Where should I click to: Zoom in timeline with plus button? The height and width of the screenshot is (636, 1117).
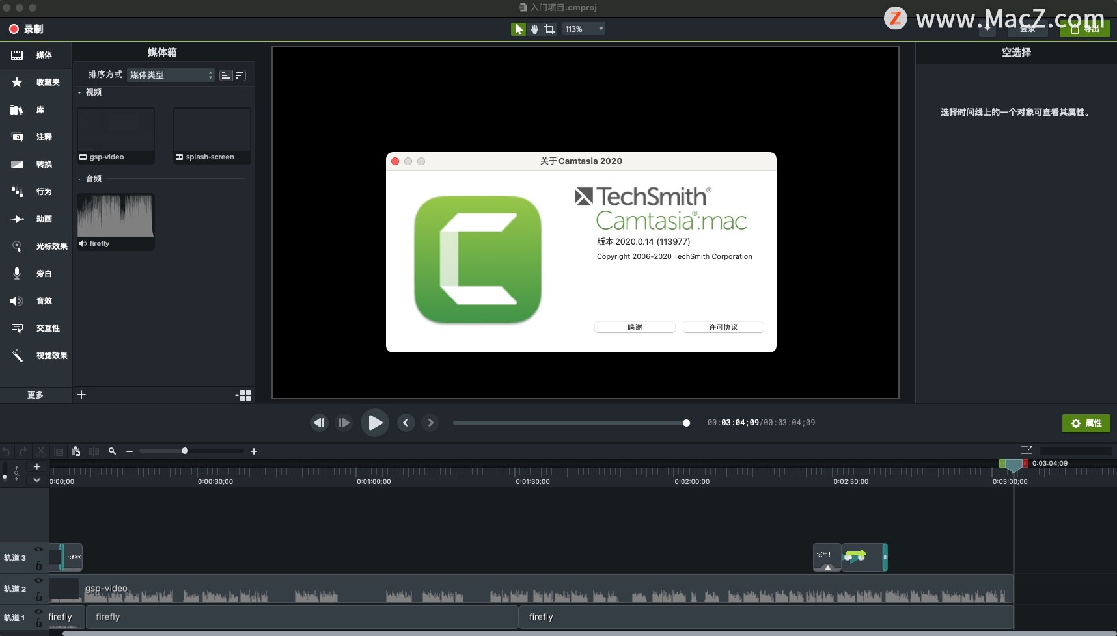click(254, 451)
